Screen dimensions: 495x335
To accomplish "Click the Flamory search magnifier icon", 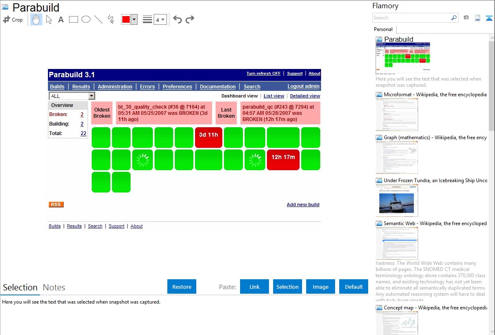I will pyautogui.click(x=454, y=18).
